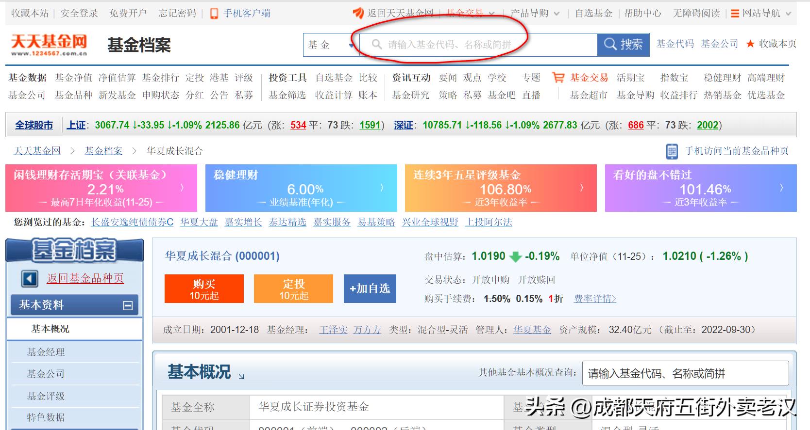This screenshot has height=430, width=810.
Task: Expand the 网站导航 dropdown arrow
Action: (788, 14)
